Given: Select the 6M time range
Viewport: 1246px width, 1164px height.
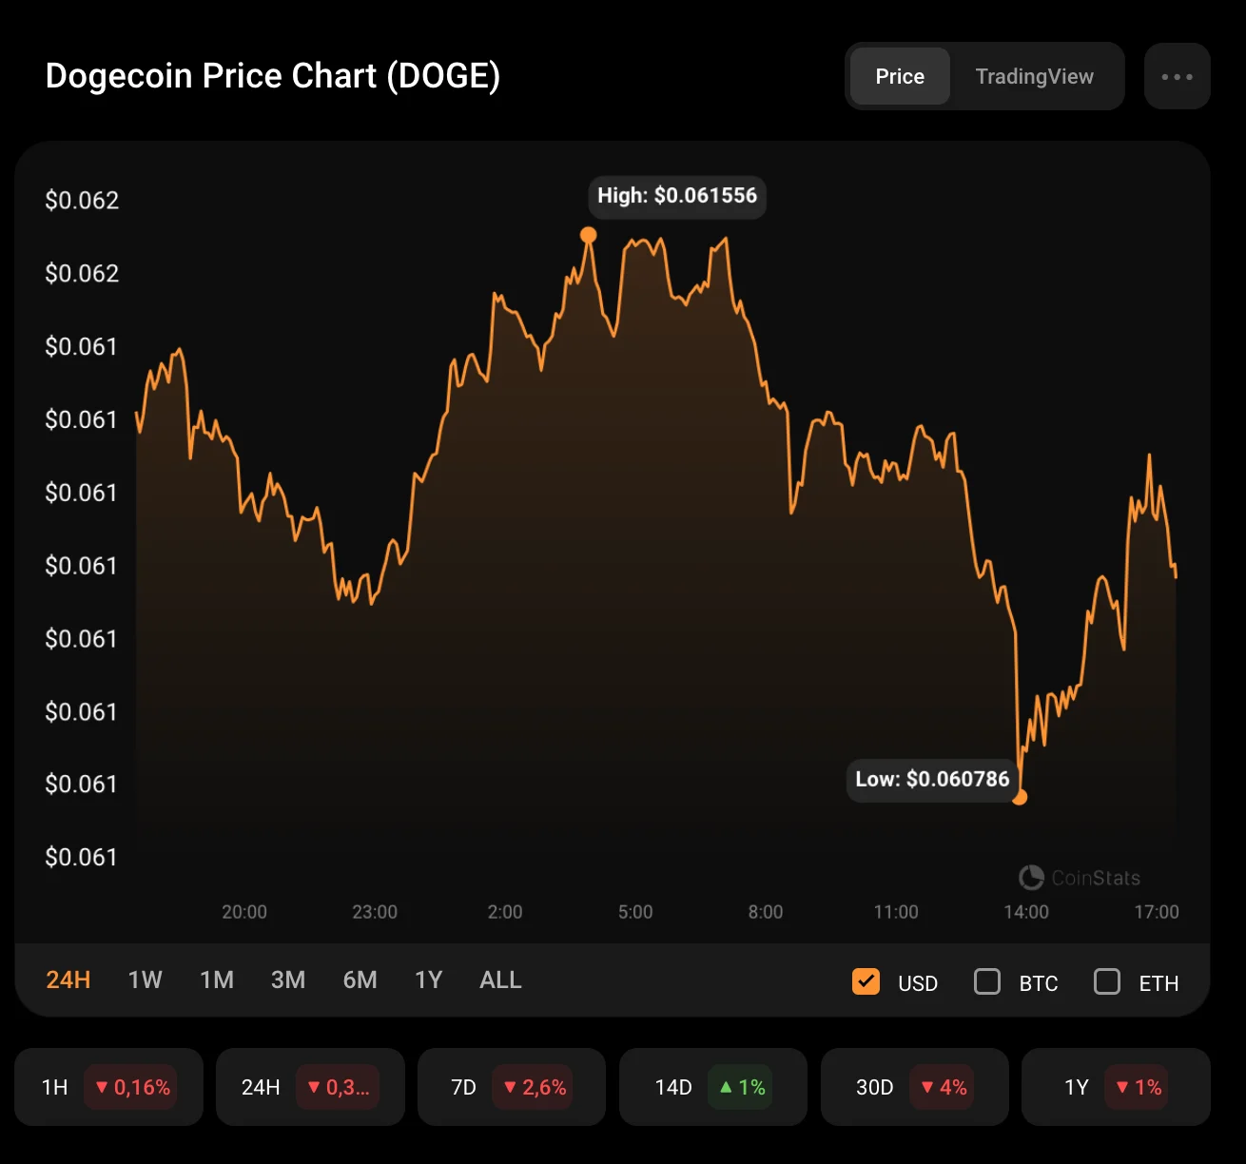Looking at the screenshot, I should pos(360,980).
